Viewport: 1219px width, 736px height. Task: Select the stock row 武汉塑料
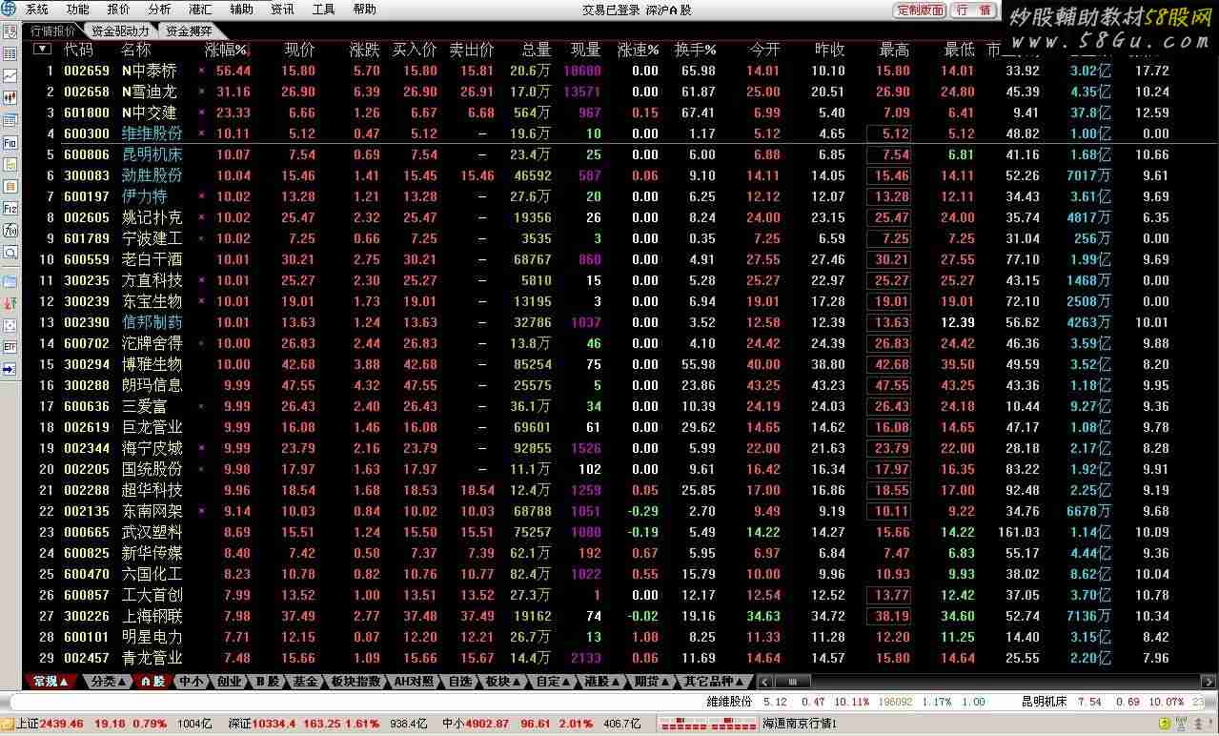coord(620,532)
